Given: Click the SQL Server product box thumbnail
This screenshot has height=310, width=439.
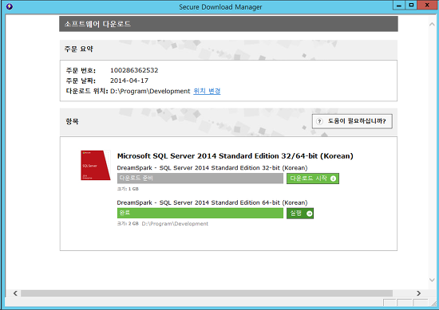Looking at the screenshot, I should (96, 165).
